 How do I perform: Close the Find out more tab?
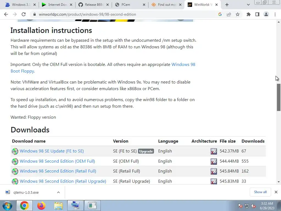tap(180, 5)
